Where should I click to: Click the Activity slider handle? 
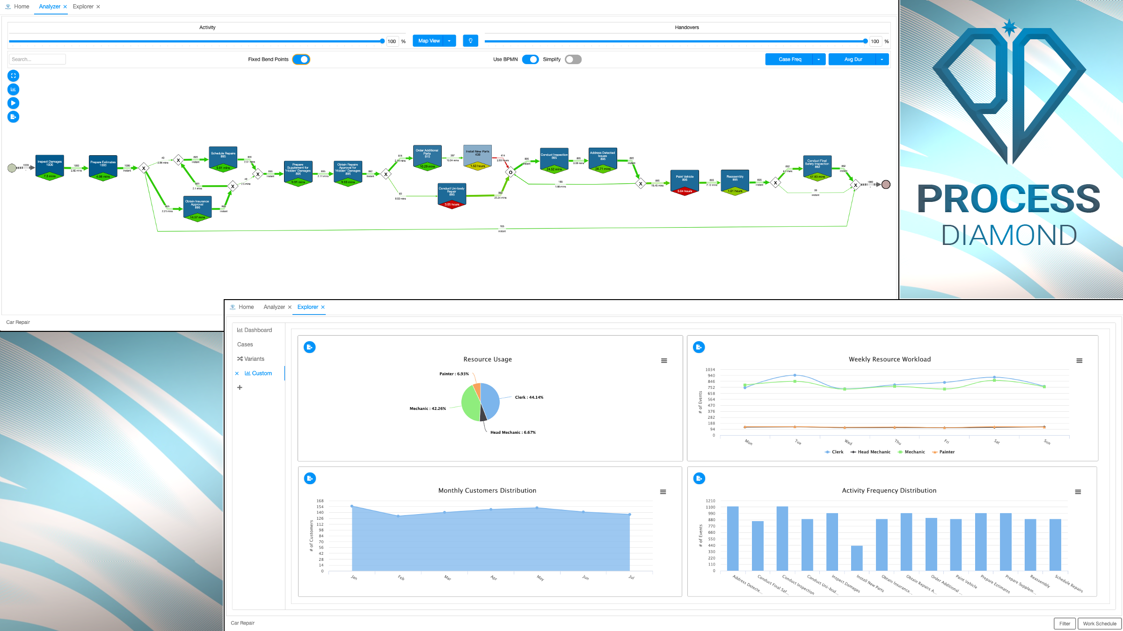click(x=382, y=41)
